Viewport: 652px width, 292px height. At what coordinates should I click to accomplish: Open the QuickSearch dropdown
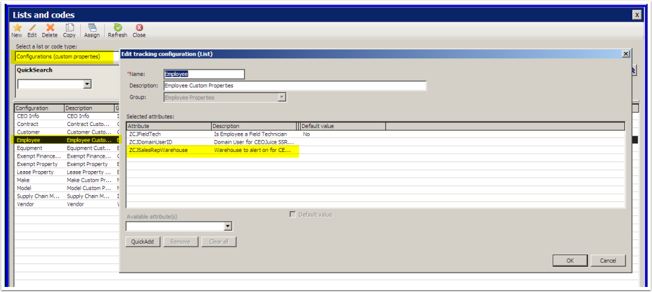click(x=87, y=84)
